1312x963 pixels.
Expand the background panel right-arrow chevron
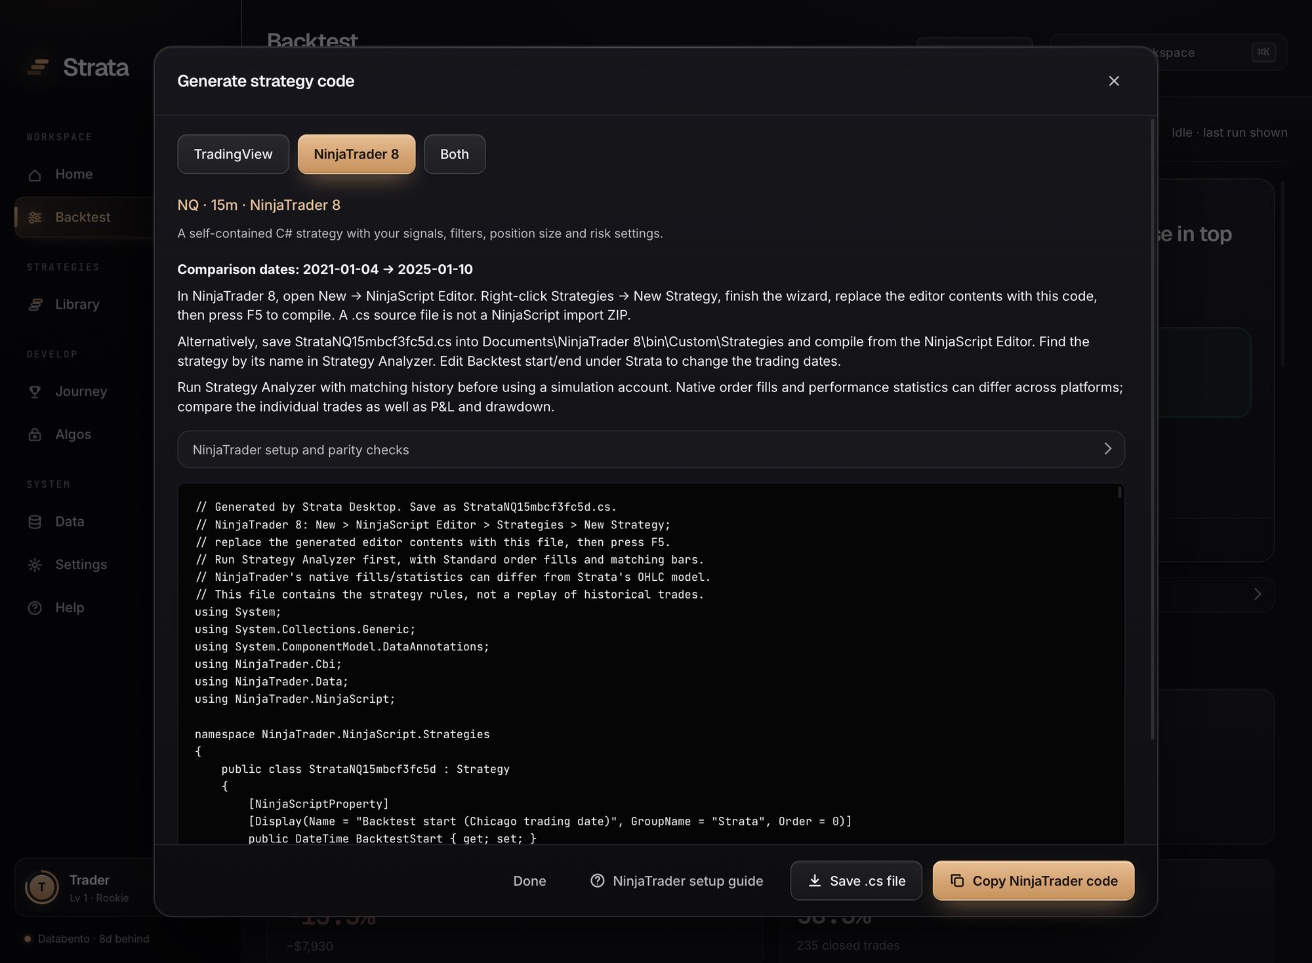click(1258, 595)
